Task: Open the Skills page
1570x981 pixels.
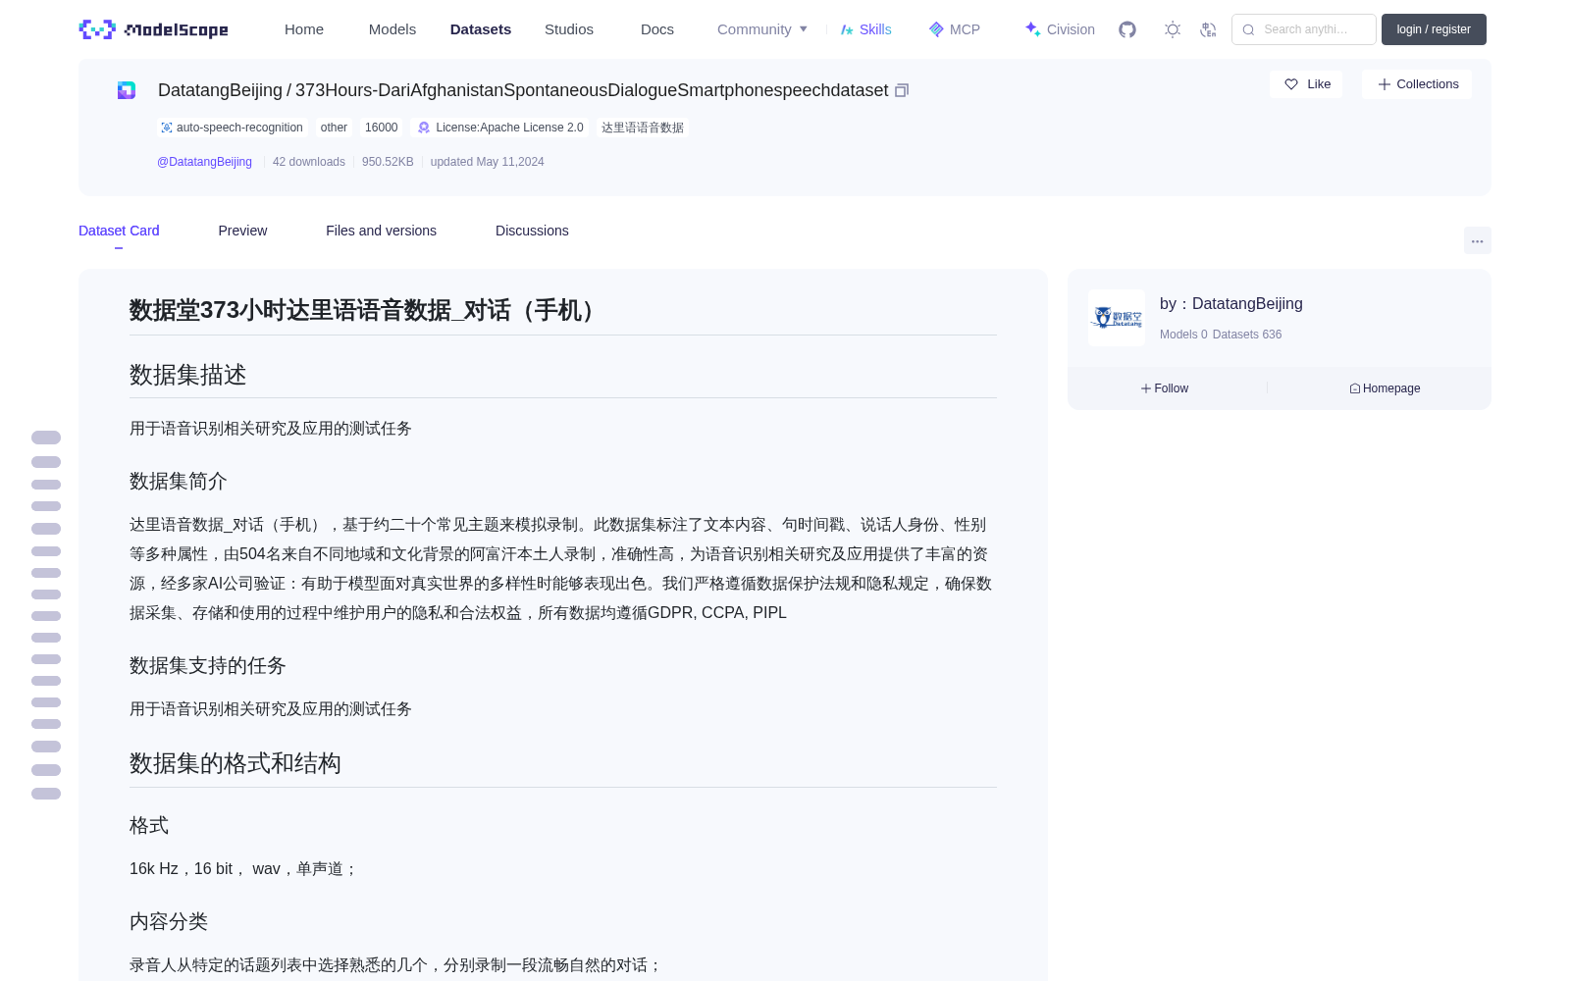Action: coord(866,29)
